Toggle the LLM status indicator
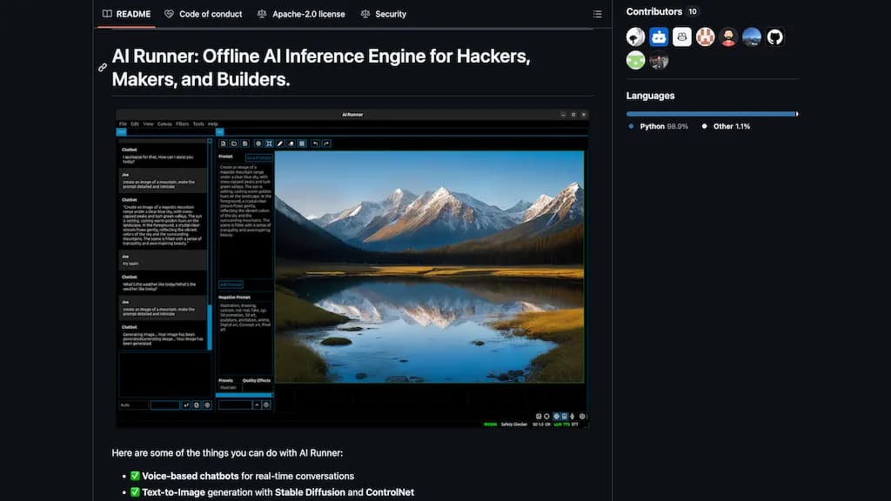 click(x=558, y=424)
